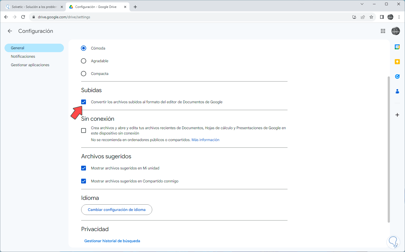This screenshot has width=405, height=252.
Task: View site information via the lock icon
Action: tap(33, 17)
